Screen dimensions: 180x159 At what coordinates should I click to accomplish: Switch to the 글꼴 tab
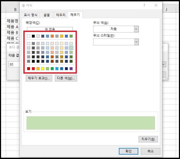point(47,15)
